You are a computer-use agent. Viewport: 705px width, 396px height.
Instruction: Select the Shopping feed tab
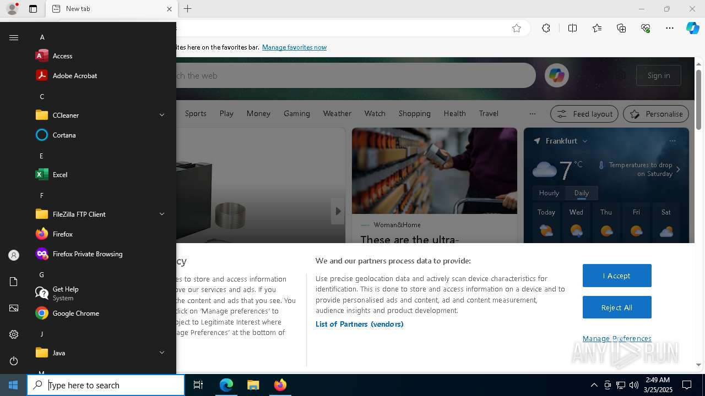(415, 113)
